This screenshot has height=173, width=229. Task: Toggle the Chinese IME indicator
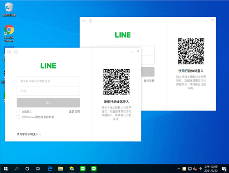(x=200, y=169)
